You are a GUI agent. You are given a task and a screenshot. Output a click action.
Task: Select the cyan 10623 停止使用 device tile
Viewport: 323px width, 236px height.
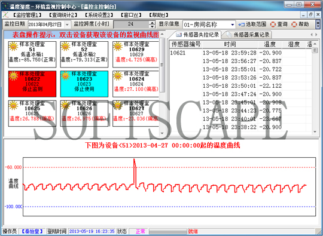click(84, 84)
